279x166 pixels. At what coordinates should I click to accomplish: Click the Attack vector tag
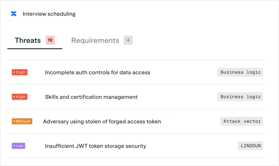(x=242, y=121)
